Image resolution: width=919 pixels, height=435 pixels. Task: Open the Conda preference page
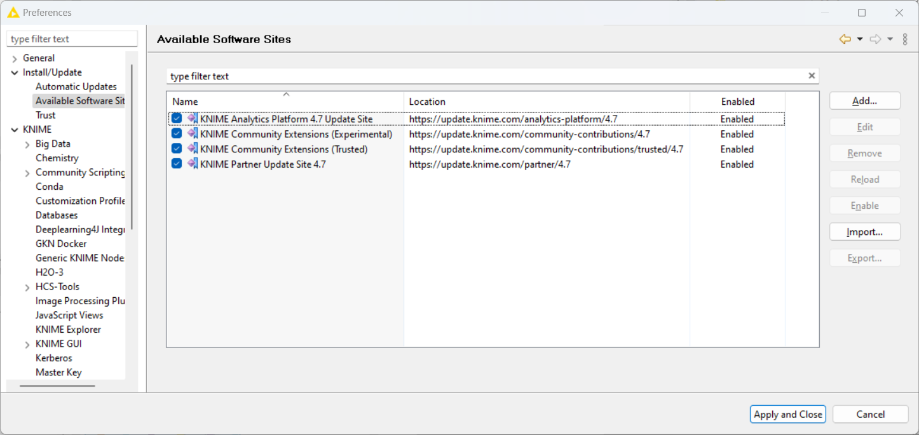click(50, 187)
